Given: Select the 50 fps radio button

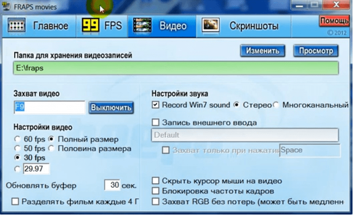Looking at the screenshot, I should coord(17,148).
